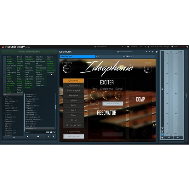The width and height of the screenshot is (189, 189).
Task: Toggle the Physical algorithm filter
Action: point(39,70)
